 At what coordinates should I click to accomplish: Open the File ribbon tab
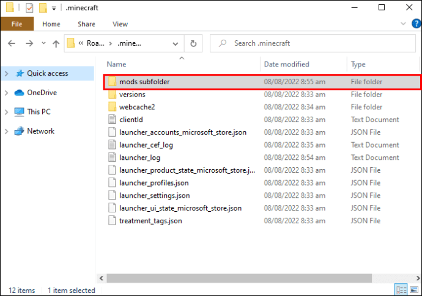click(x=17, y=24)
